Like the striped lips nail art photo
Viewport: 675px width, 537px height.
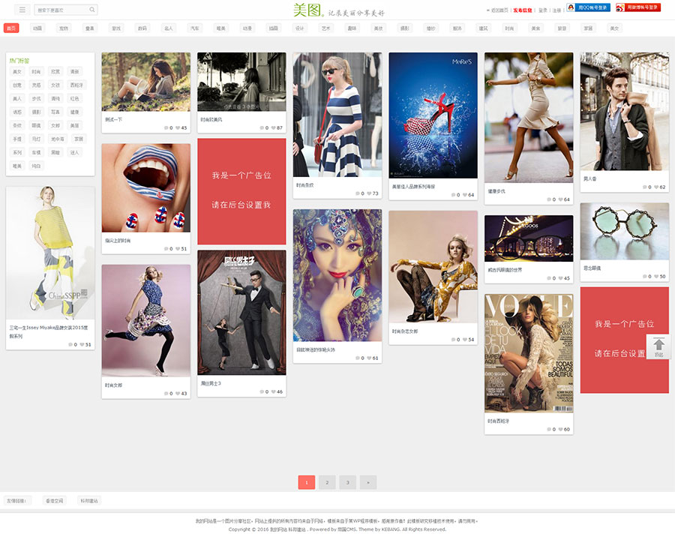pos(178,249)
